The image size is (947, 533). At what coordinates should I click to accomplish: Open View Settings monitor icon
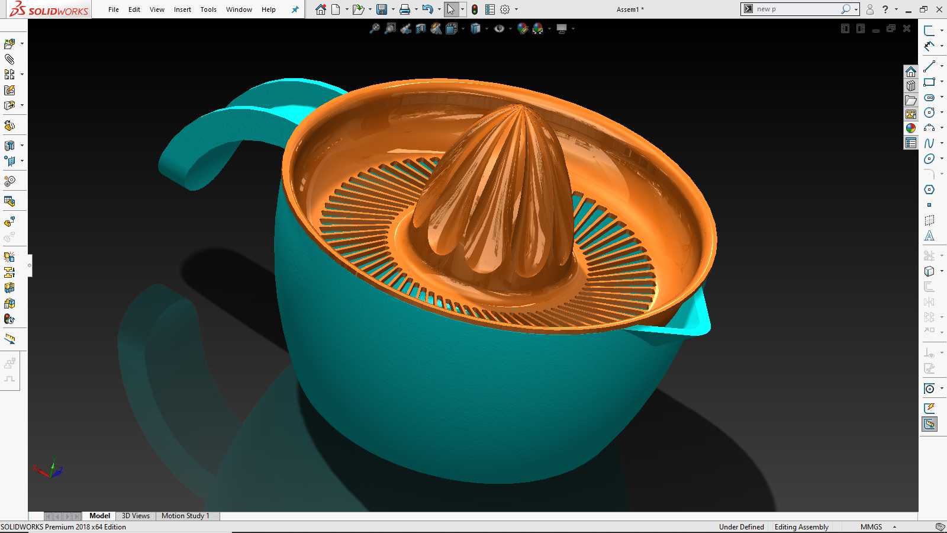coord(562,28)
